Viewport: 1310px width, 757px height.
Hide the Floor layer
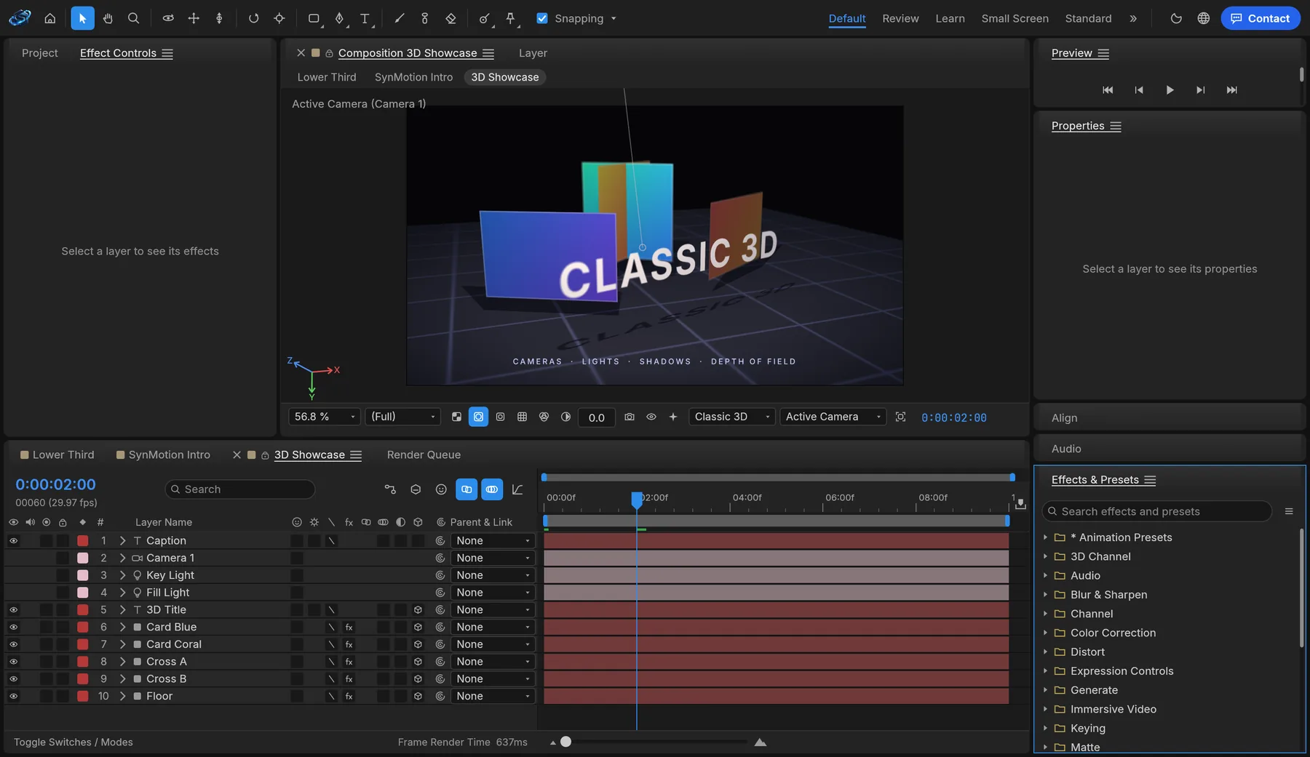(x=13, y=697)
